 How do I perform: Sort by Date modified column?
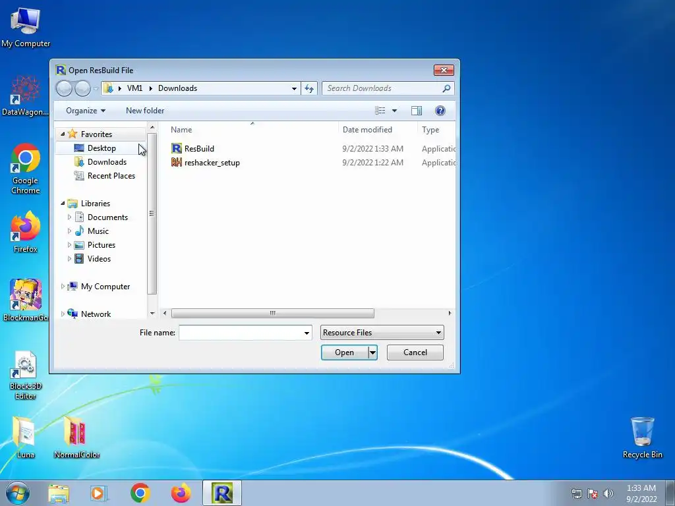(x=367, y=130)
